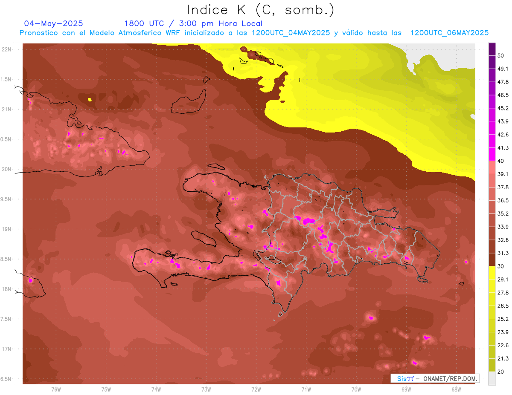Click the '20' value at the scale bottom
This screenshot has height=395, width=512.
pos(501,372)
